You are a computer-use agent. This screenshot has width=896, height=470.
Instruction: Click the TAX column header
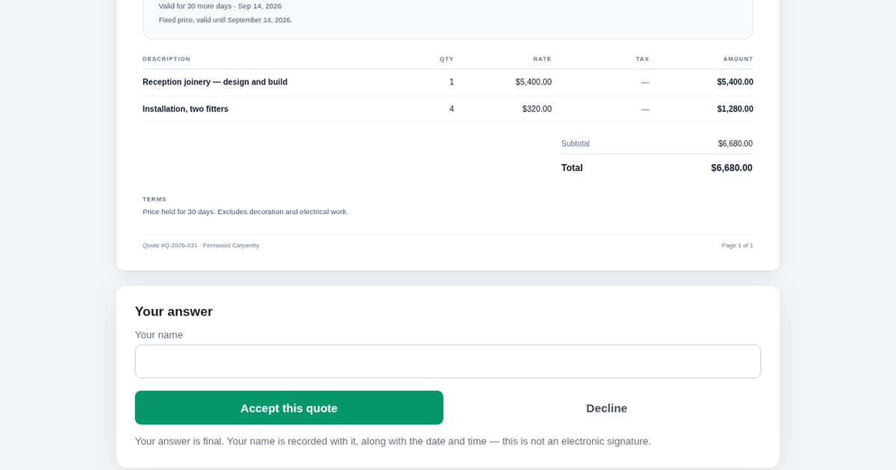point(642,59)
